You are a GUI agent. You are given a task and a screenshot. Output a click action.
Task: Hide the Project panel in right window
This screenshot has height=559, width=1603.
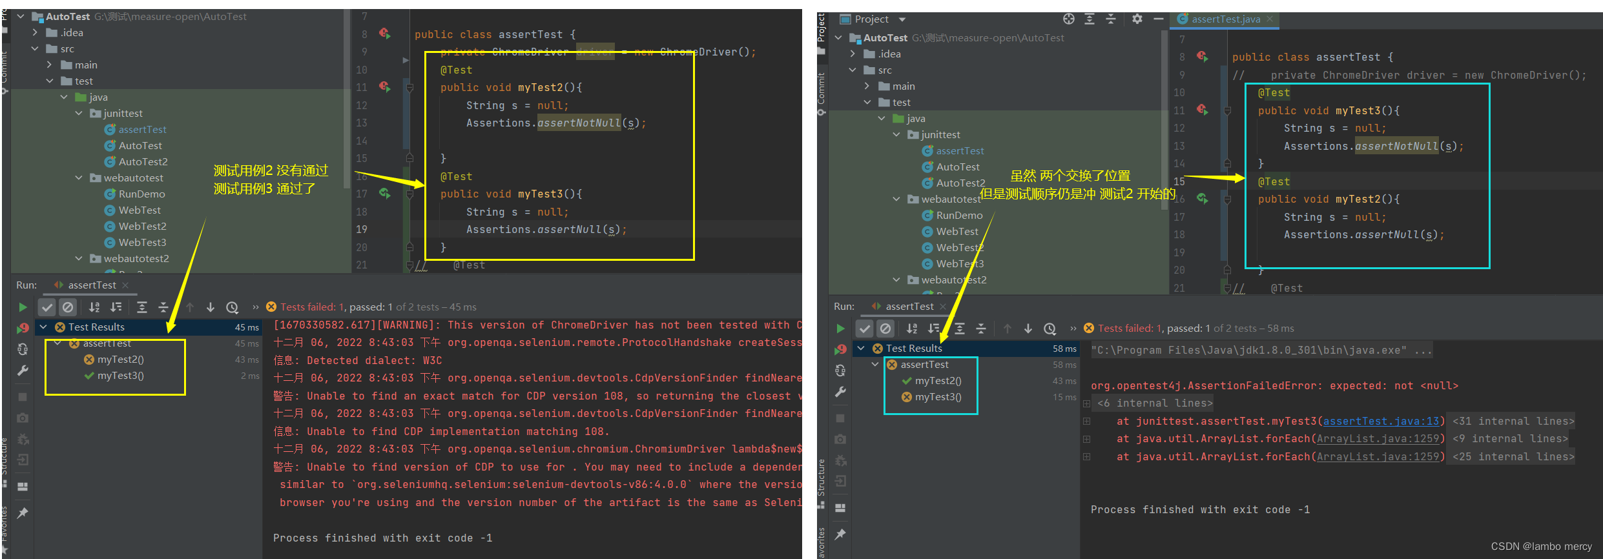tap(1159, 19)
